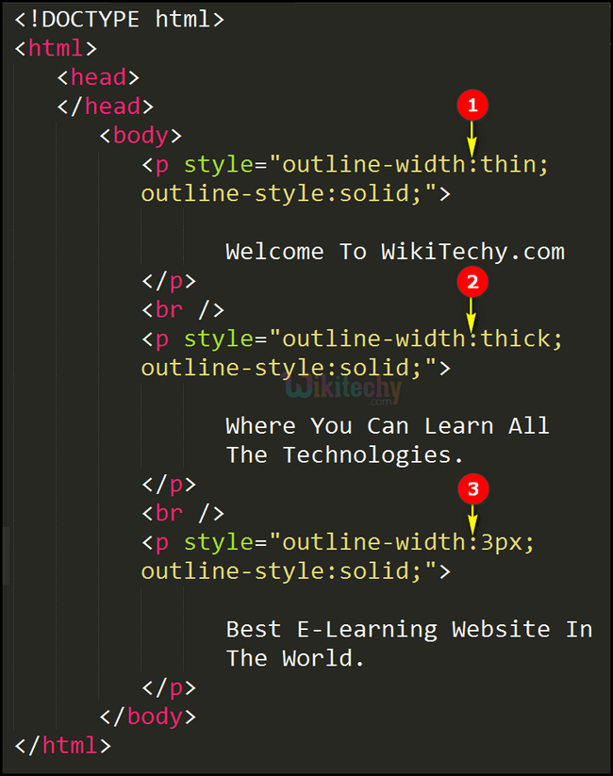
Task: Click the 'Where You Can Learn All' line
Action: (387, 426)
